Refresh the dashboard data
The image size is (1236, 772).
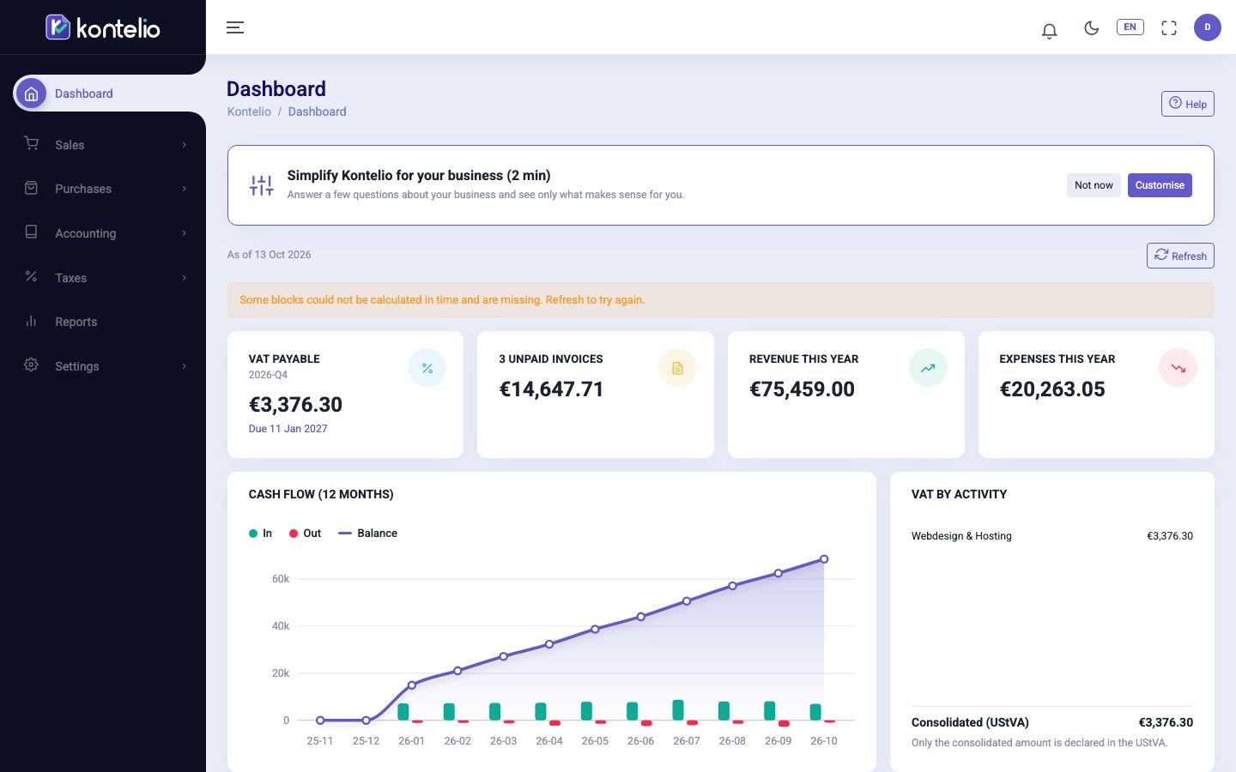(1180, 256)
